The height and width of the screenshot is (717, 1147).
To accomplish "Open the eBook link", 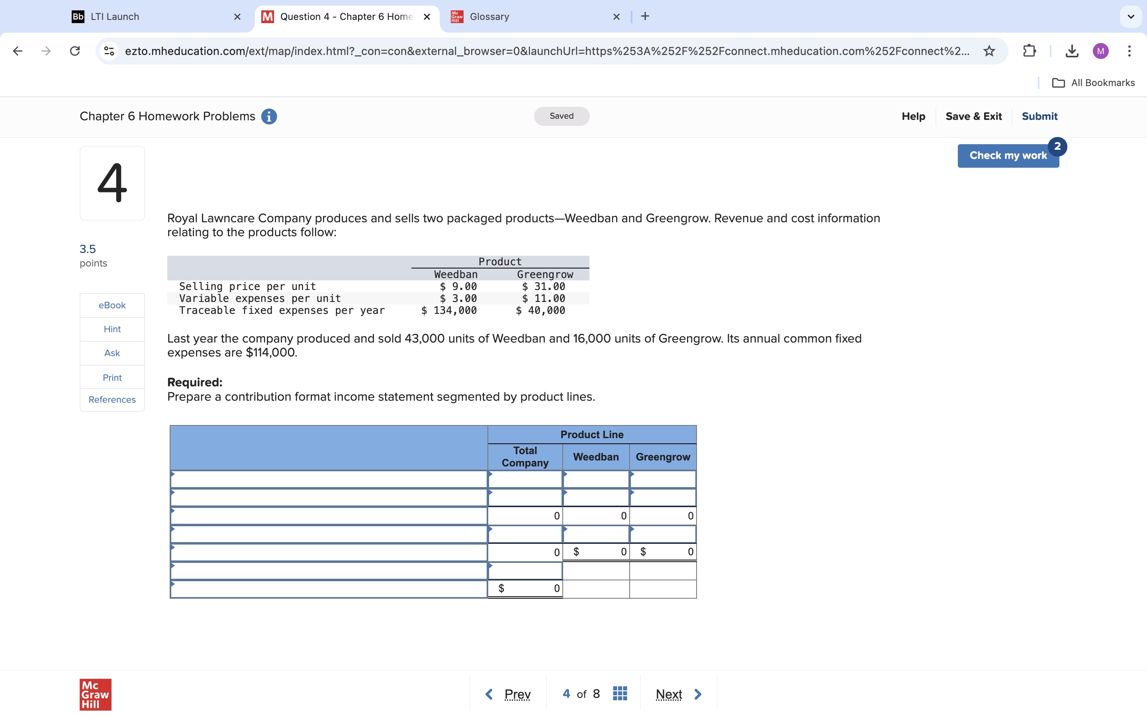I will tap(112, 306).
